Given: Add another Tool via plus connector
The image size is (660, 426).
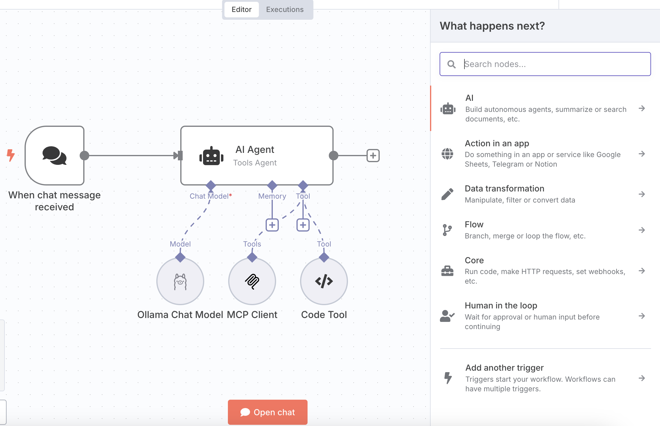Looking at the screenshot, I should [x=303, y=225].
